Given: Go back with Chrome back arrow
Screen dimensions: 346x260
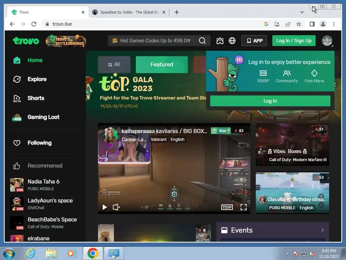Looking at the screenshot, I should pos(12,24).
